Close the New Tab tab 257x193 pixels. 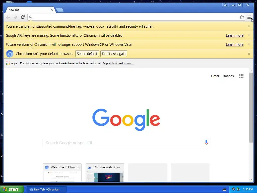click(52, 10)
